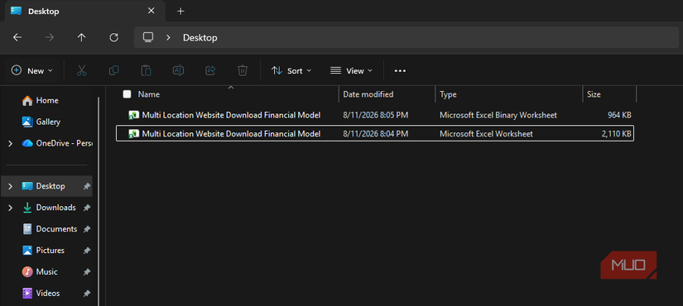683x306 pixels.
Task: Click the pin icon beside Pictures
Action: [87, 251]
